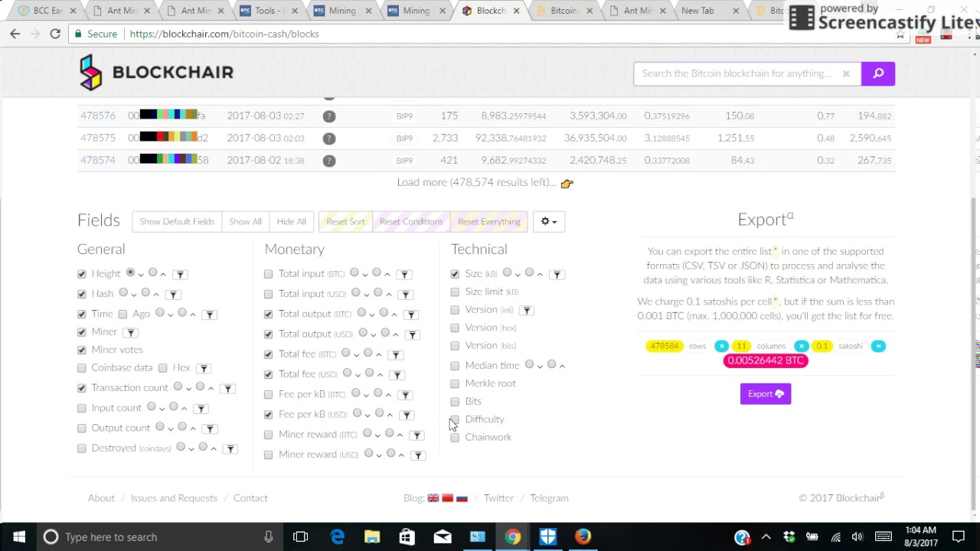Open filter for Total output (USD)
Image resolution: width=980 pixels, height=551 pixels.
coord(413,334)
